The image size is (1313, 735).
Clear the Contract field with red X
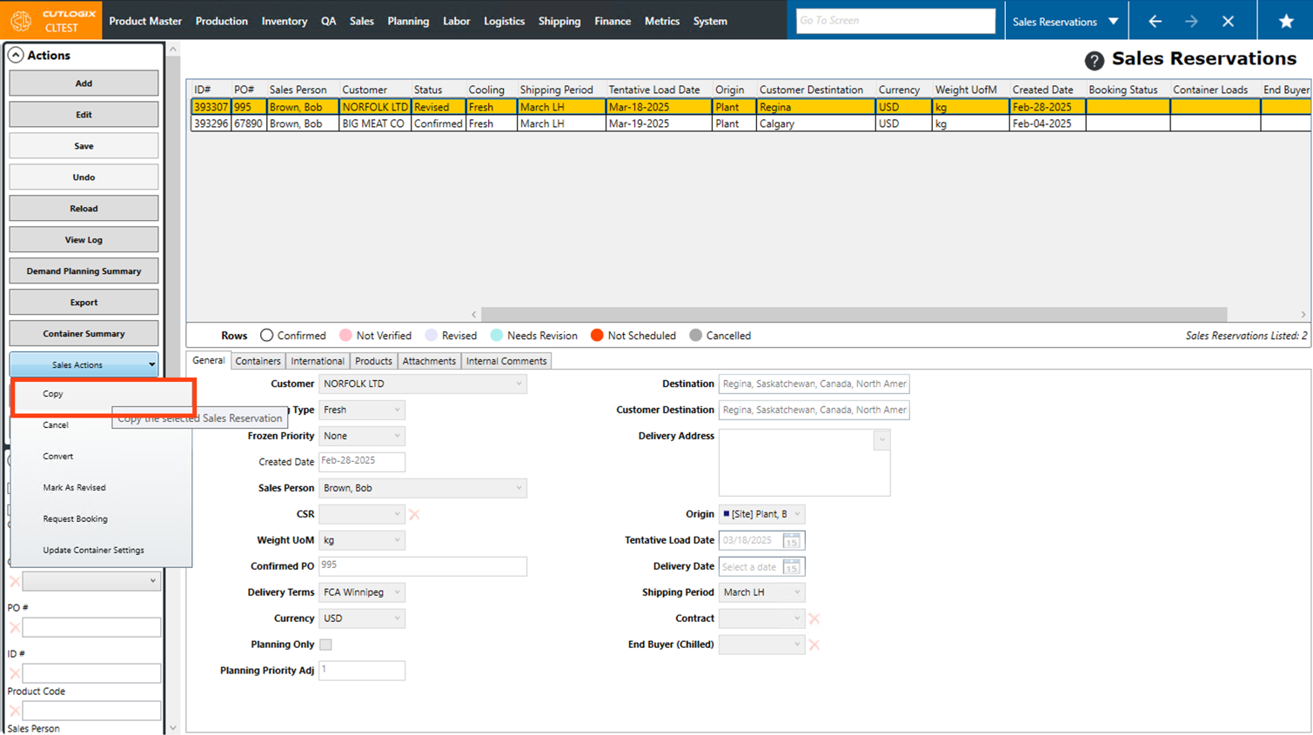814,618
